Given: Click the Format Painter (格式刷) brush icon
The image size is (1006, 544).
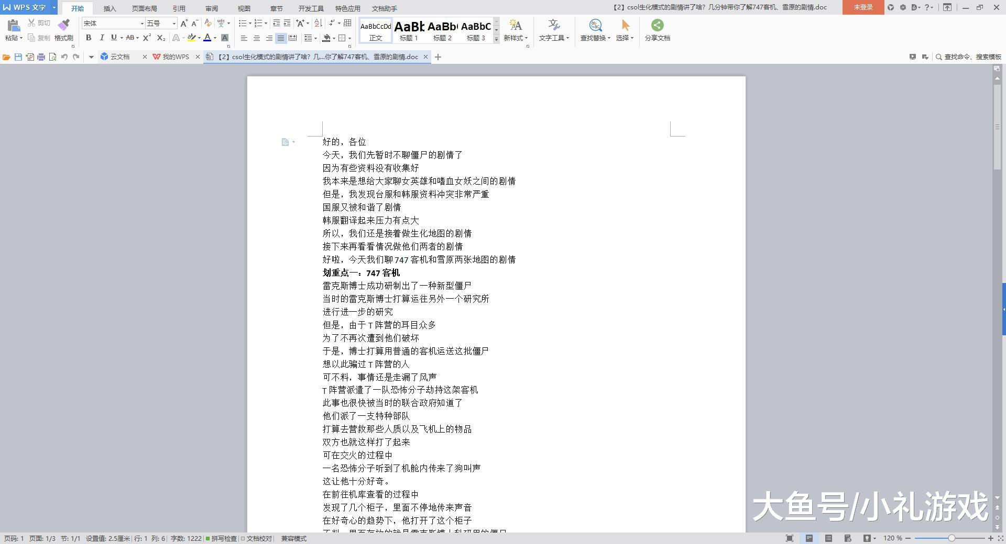Looking at the screenshot, I should [64, 25].
